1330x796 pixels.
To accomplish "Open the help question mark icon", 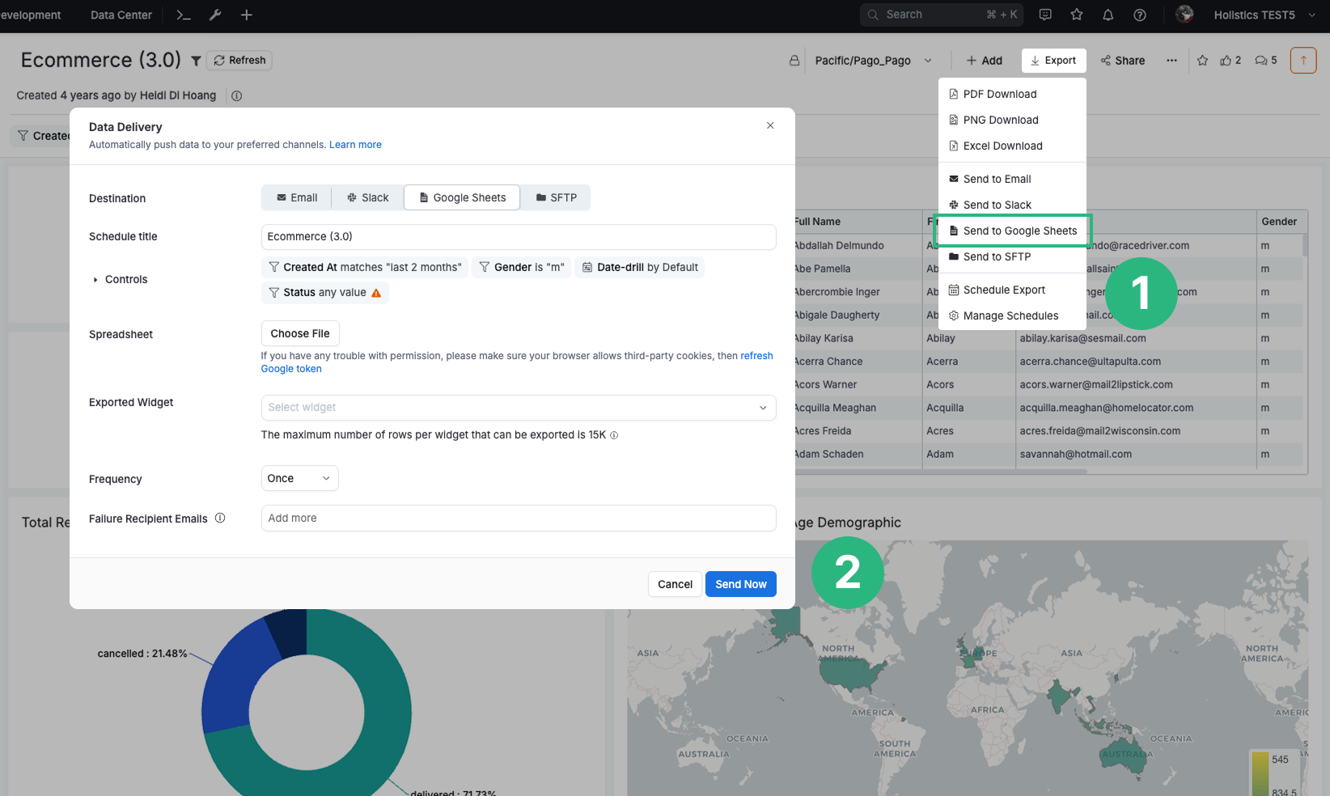I will tap(1140, 15).
